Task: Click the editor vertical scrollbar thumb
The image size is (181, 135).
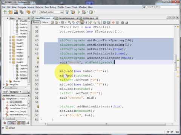Action: 175,63
